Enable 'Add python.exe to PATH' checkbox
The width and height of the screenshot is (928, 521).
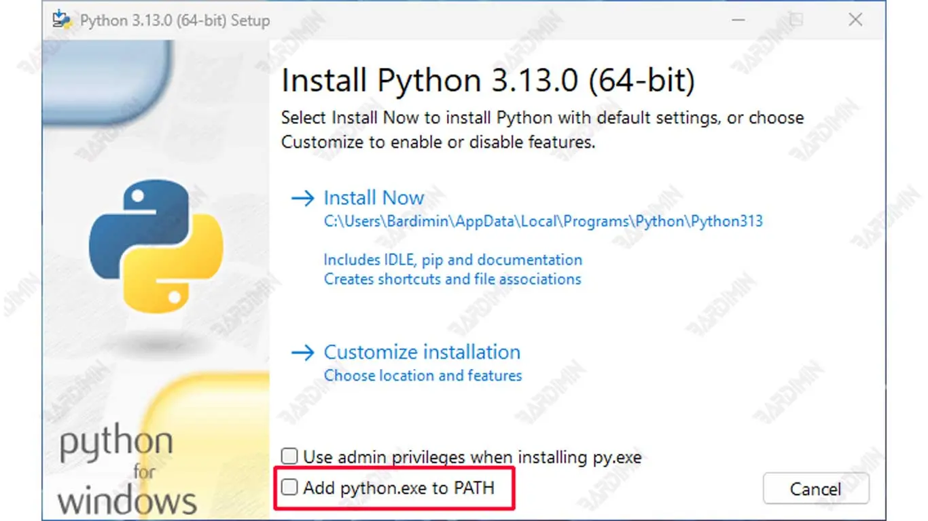tap(290, 487)
